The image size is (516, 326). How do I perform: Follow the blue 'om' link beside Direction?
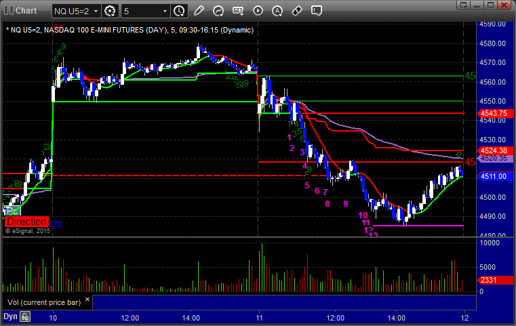[x=56, y=223]
